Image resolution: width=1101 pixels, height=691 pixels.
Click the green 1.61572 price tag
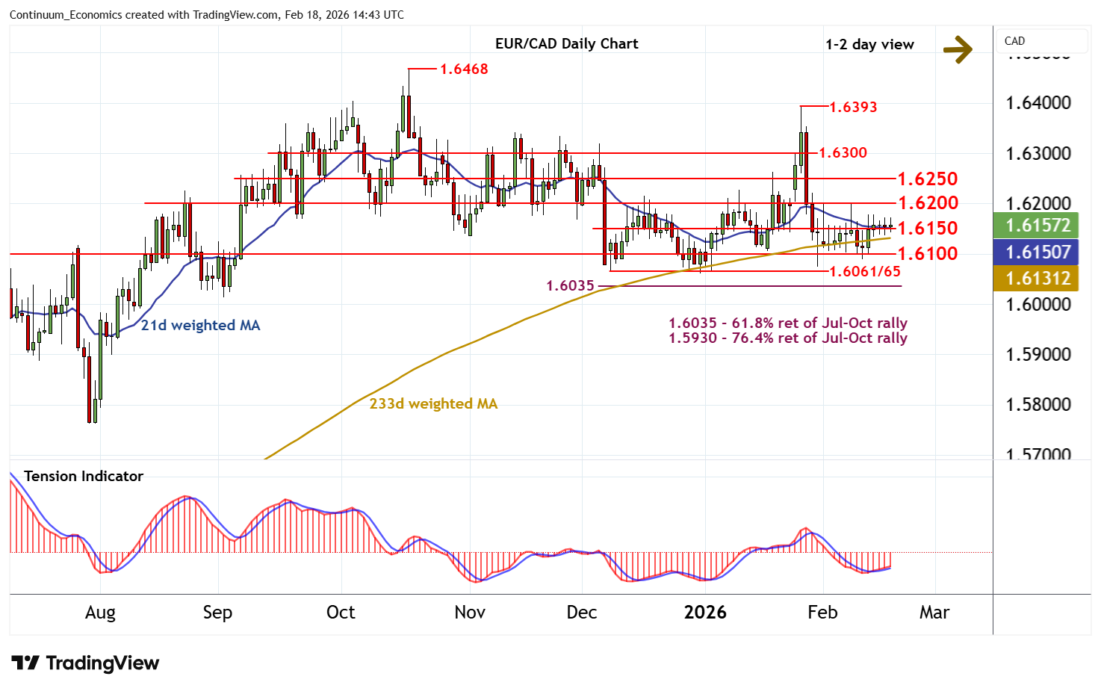click(x=1038, y=225)
